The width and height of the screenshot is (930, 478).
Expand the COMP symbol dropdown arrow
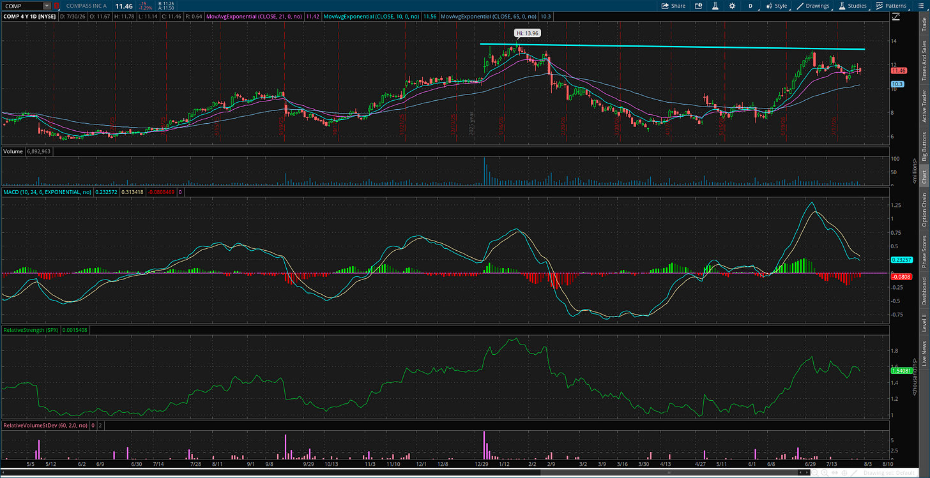pos(46,6)
